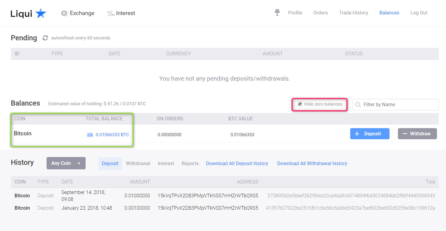The height and width of the screenshot is (231, 446).
Task: Open the Interest page
Action: [126, 13]
